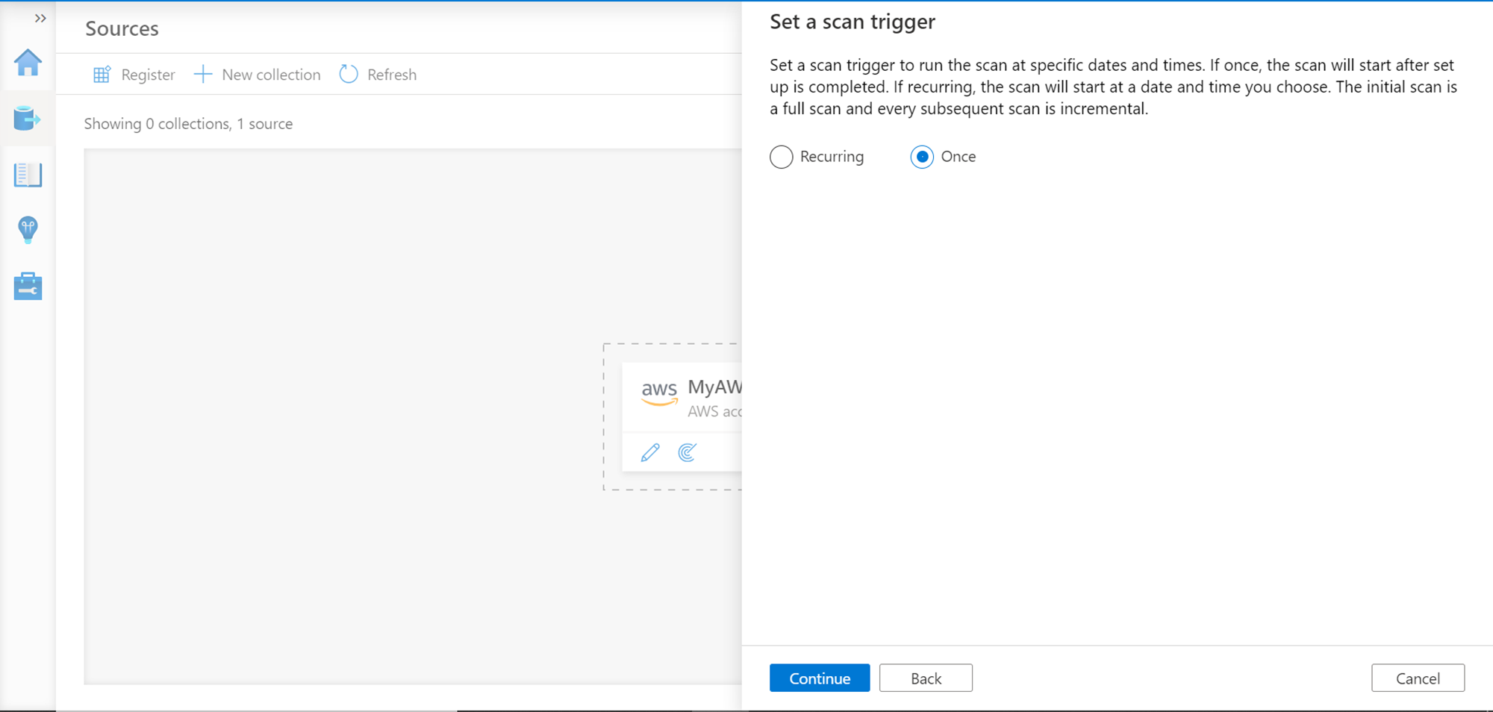Click the Refresh circular arrow icon

[349, 75]
